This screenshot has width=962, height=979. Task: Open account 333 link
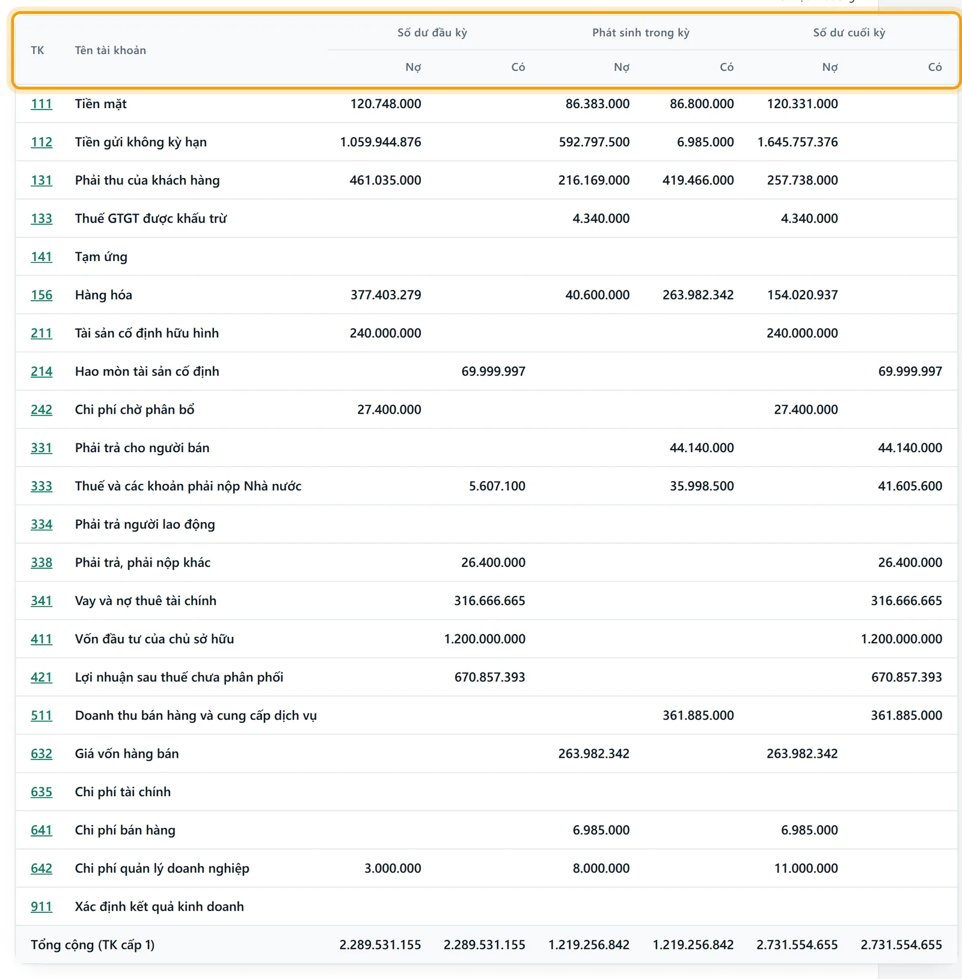click(x=41, y=486)
